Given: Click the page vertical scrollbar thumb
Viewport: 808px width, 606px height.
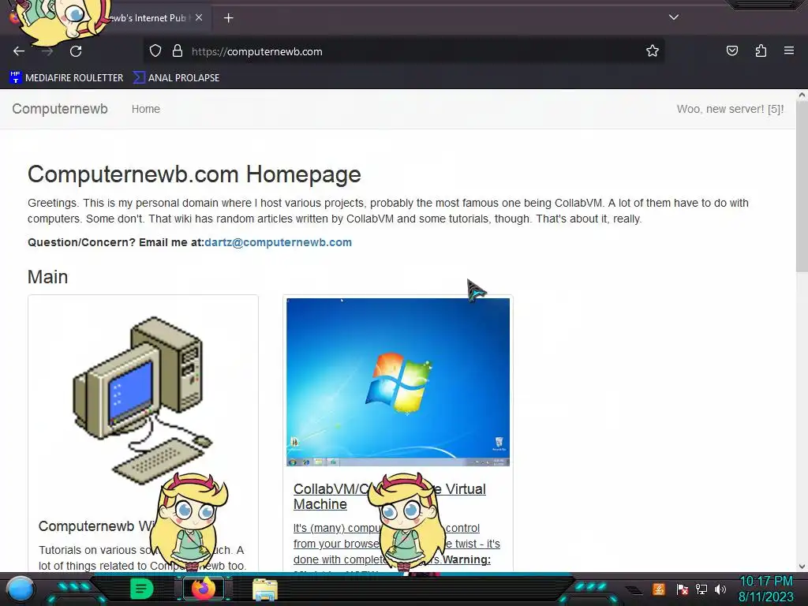Looking at the screenshot, I should [x=802, y=185].
